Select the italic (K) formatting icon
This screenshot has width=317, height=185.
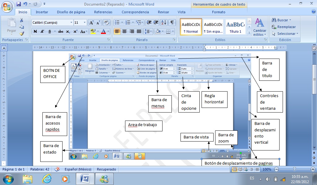[42, 31]
